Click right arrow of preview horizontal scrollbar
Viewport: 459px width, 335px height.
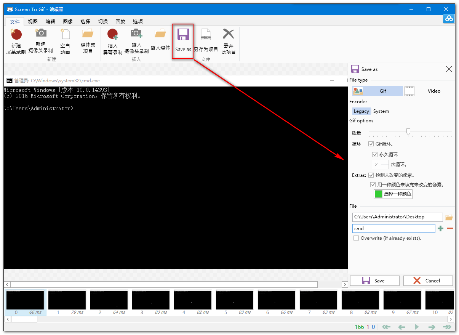tap(345, 285)
